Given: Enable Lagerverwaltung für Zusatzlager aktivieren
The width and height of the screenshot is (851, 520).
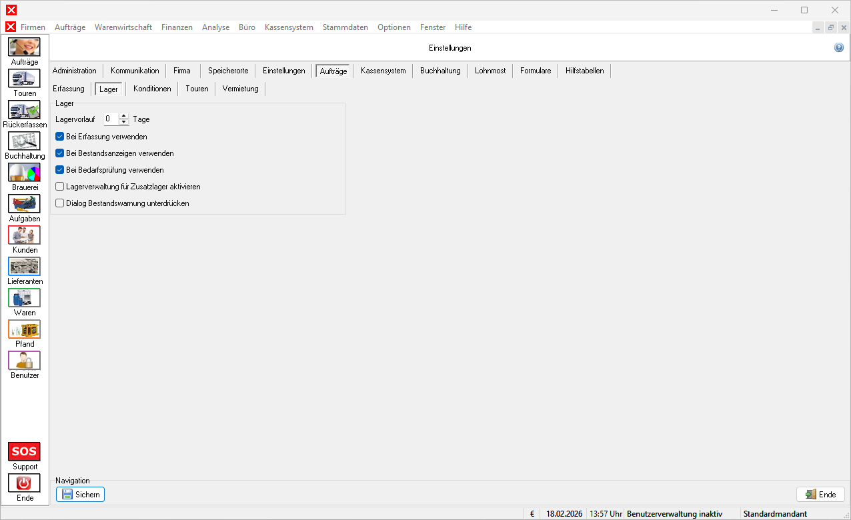Looking at the screenshot, I should [60, 187].
